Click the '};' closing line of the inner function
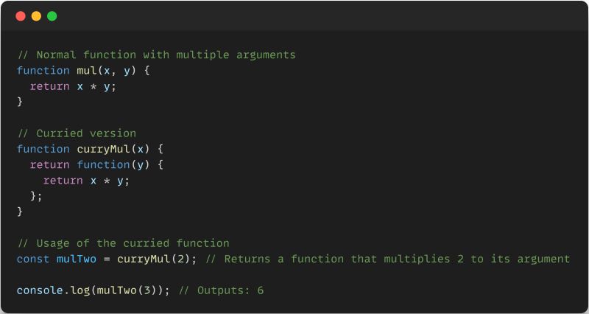Viewport: 589px width, 314px height. click(x=36, y=196)
